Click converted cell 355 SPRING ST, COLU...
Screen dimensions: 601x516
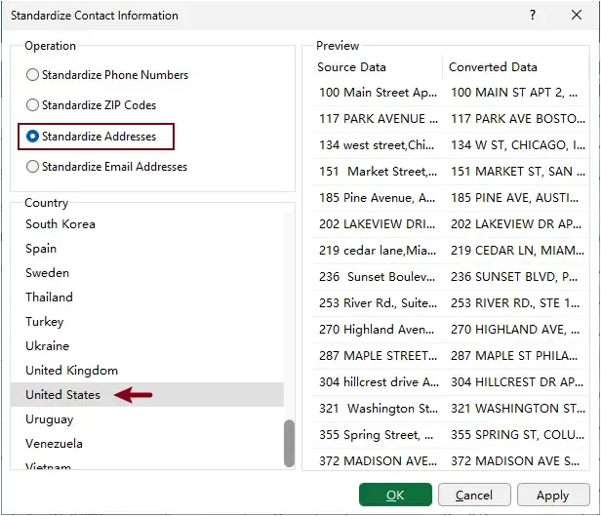pos(517,435)
